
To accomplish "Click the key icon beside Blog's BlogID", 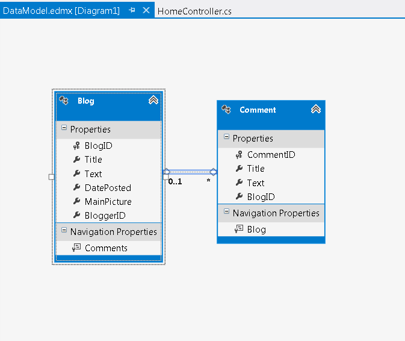I will click(76, 146).
